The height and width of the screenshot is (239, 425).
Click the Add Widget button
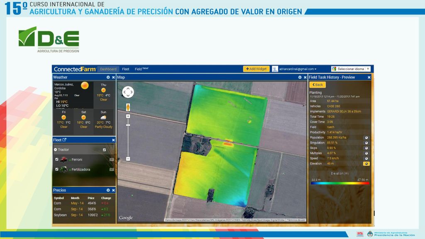click(256, 69)
